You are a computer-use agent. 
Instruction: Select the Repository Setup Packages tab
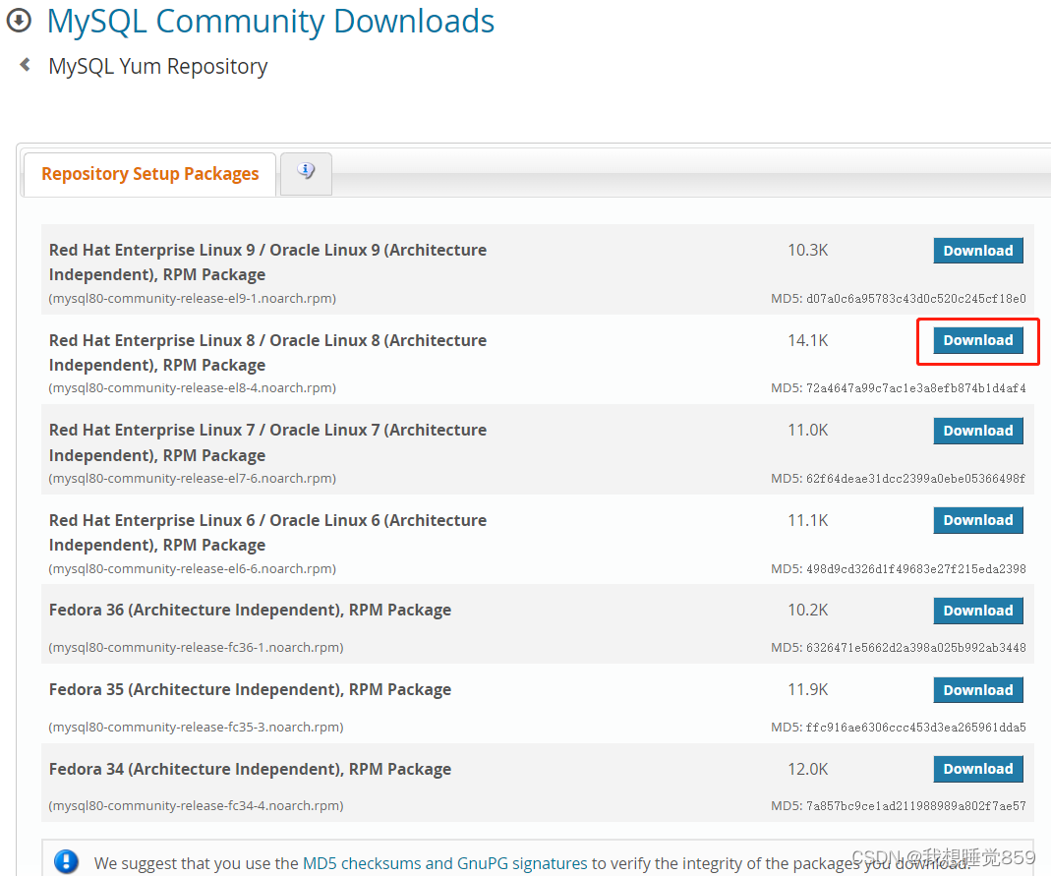click(x=149, y=174)
